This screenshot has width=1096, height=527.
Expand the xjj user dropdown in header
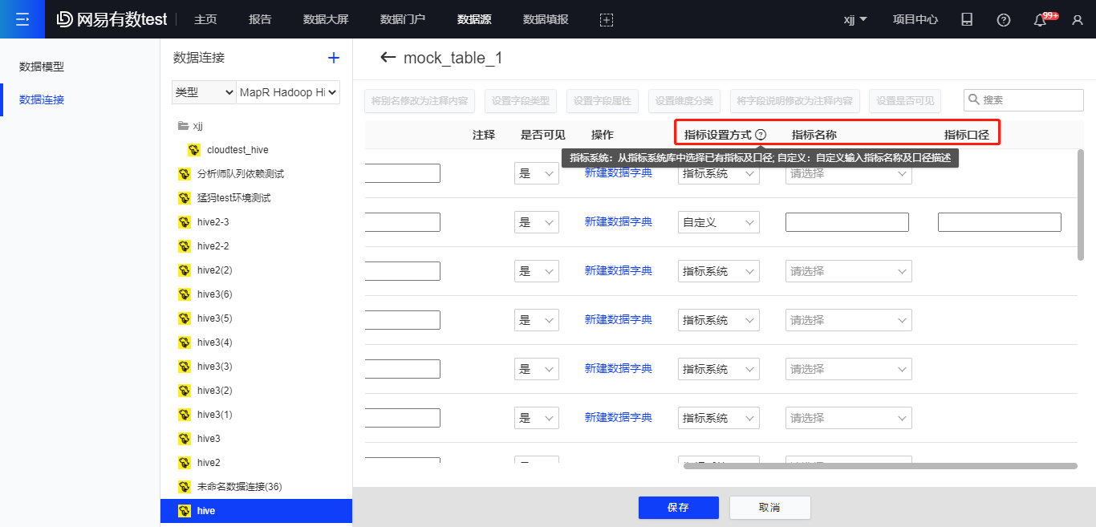[x=855, y=20]
